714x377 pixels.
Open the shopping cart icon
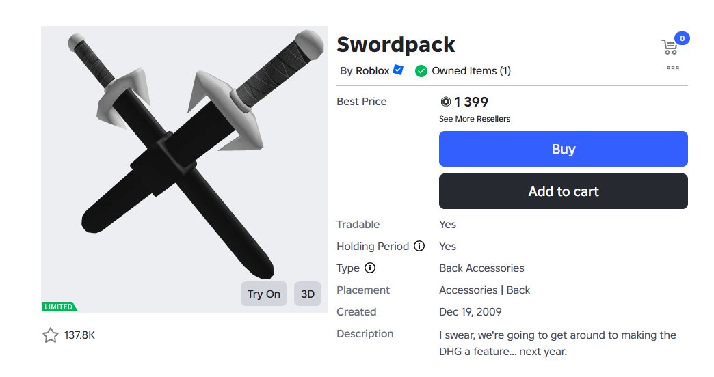(670, 47)
